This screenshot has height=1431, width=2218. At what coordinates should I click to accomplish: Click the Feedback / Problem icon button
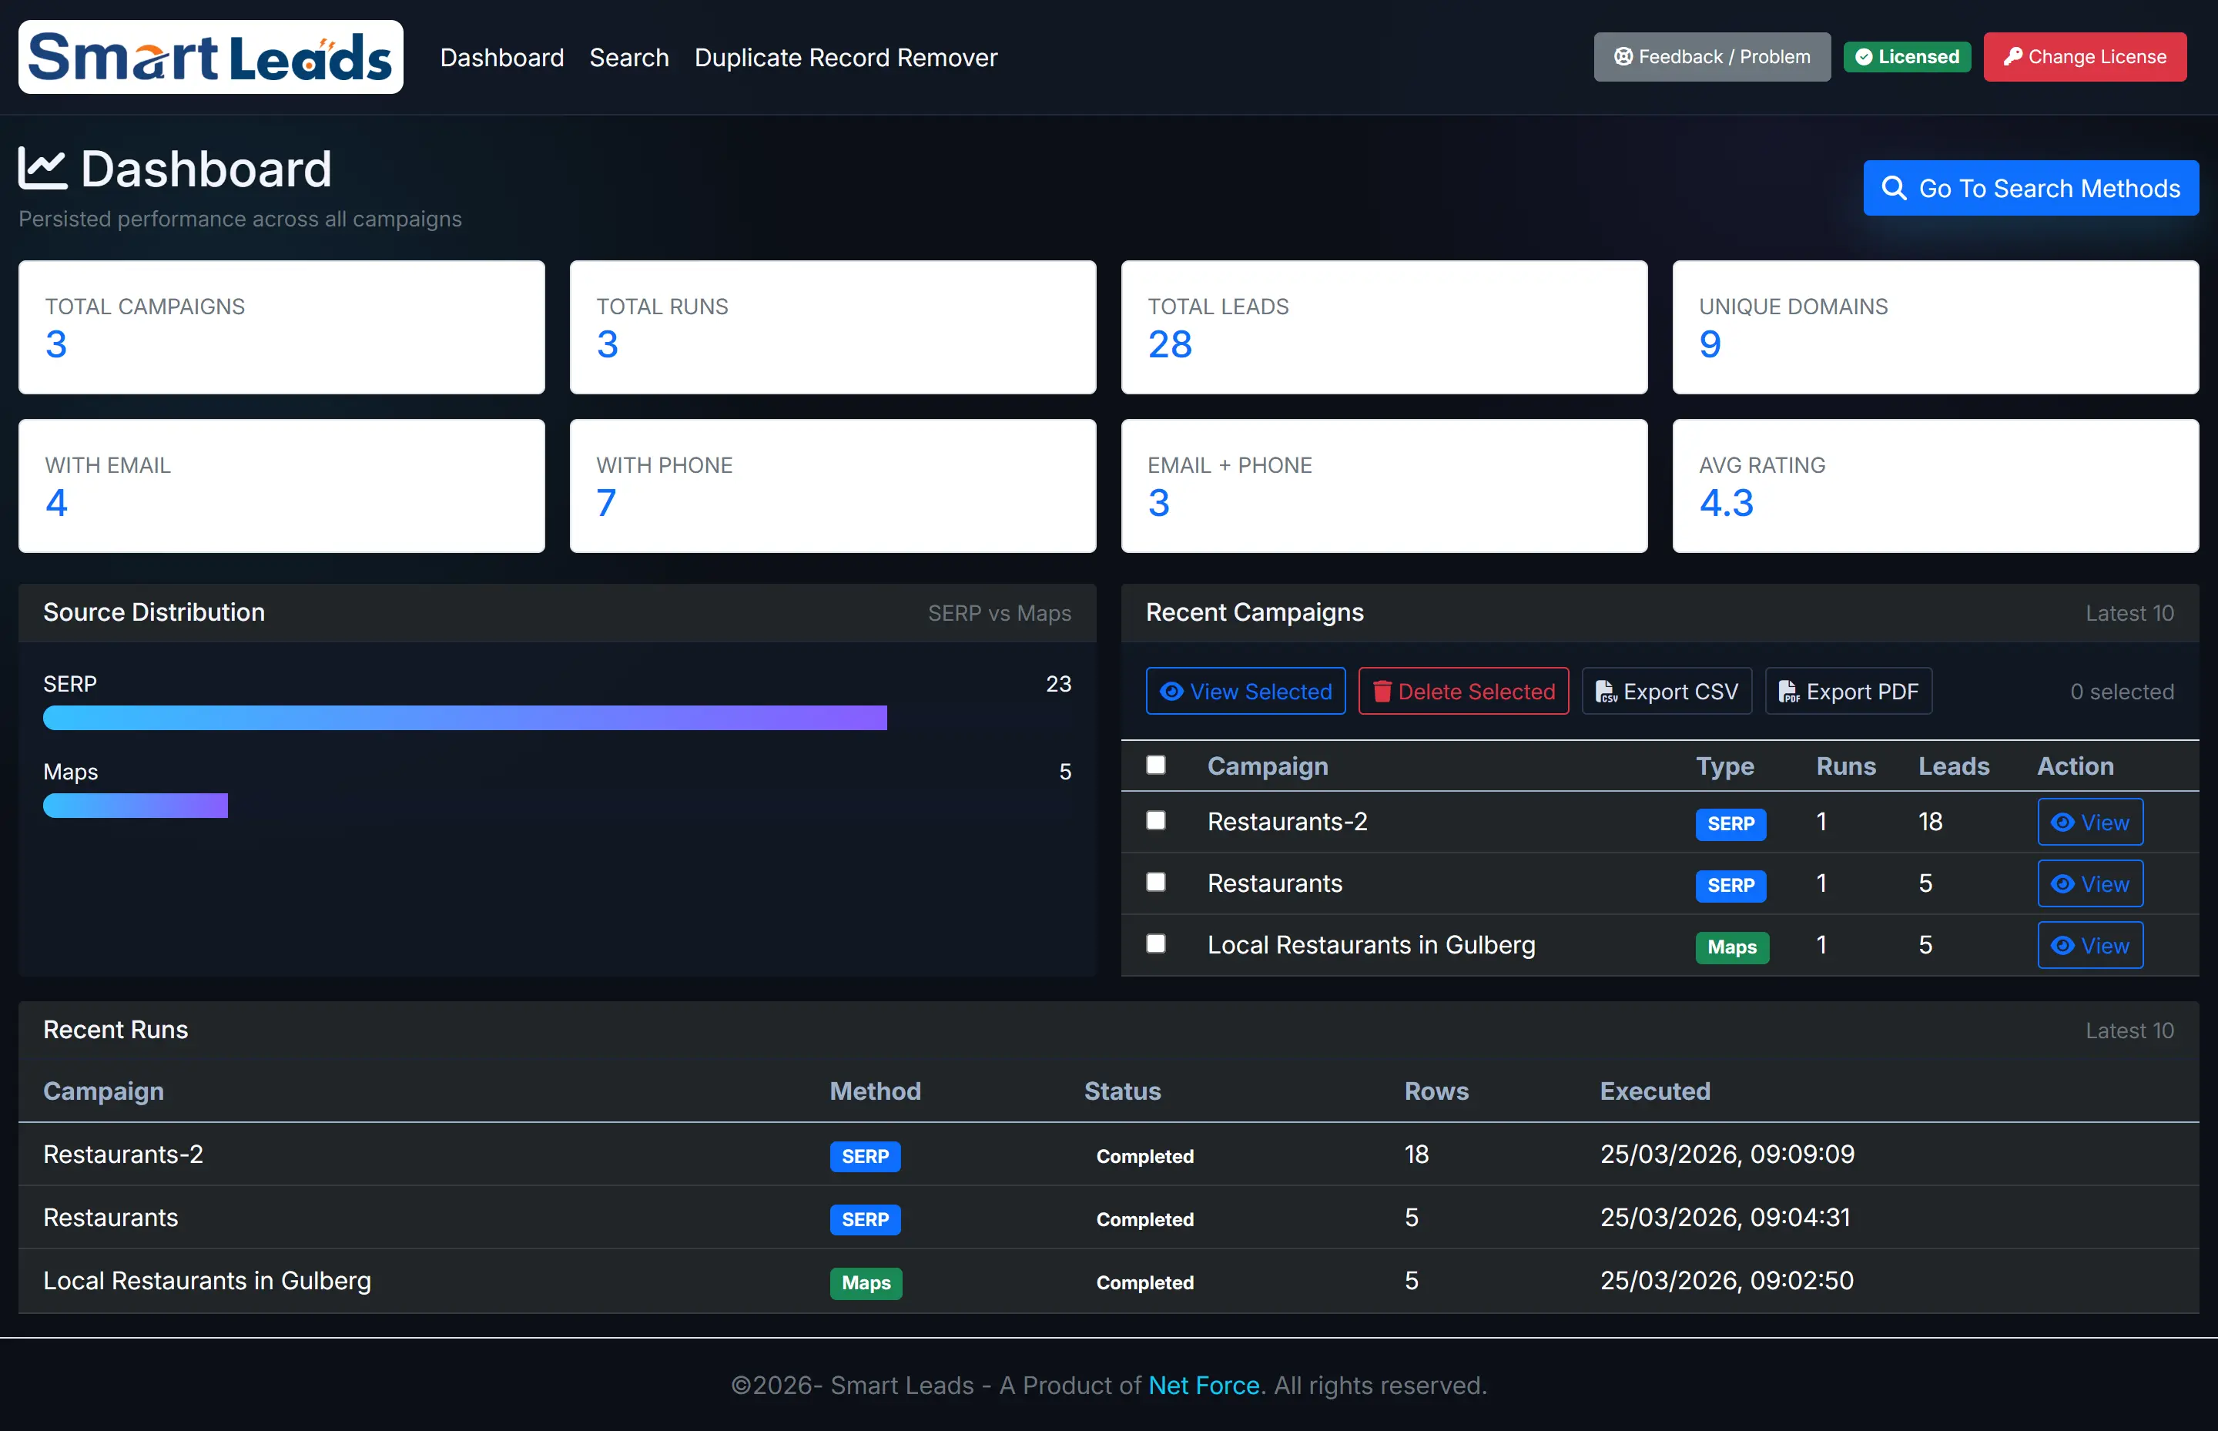[x=1624, y=57]
